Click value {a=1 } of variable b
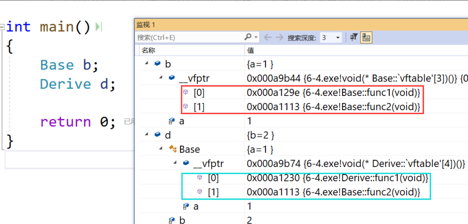Viewport: 468px width, 224px height. point(260,64)
